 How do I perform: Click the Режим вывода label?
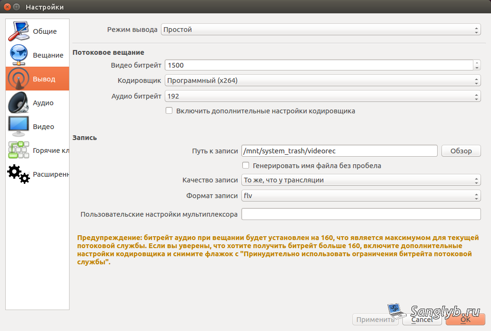132,30
